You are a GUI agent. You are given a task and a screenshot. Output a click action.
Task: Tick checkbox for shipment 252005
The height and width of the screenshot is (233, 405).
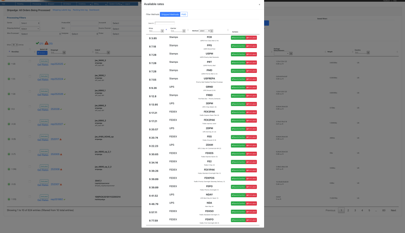(30, 151)
